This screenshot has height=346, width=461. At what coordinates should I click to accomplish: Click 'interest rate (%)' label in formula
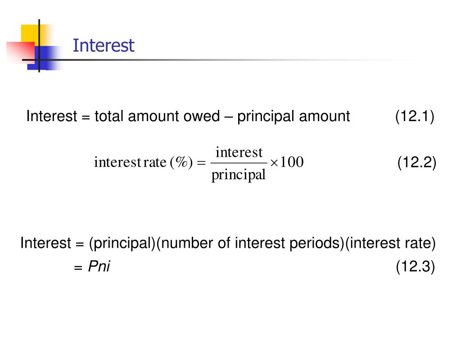pos(143,162)
